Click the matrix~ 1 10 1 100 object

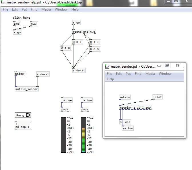point(135,108)
